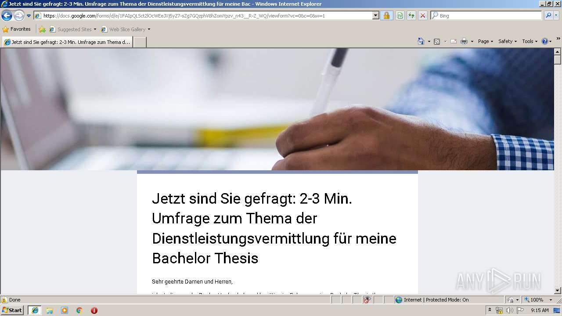Click the network tray icon

point(499,310)
